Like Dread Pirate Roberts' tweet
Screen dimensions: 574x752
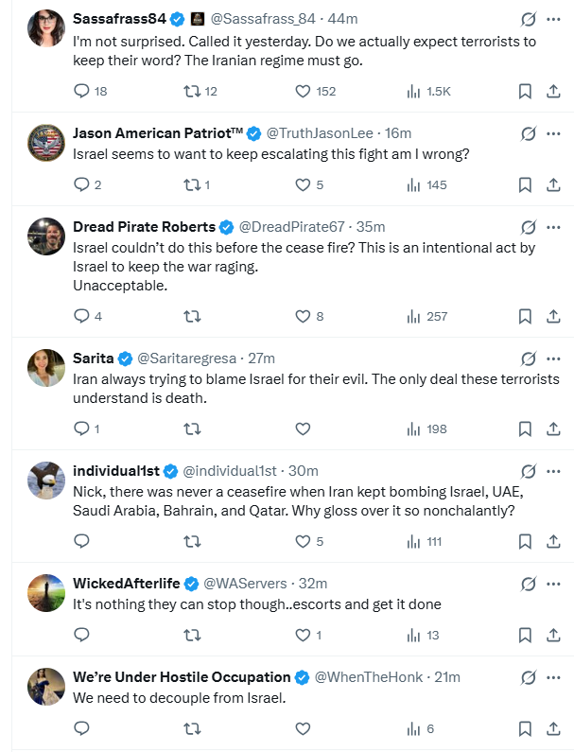303,317
